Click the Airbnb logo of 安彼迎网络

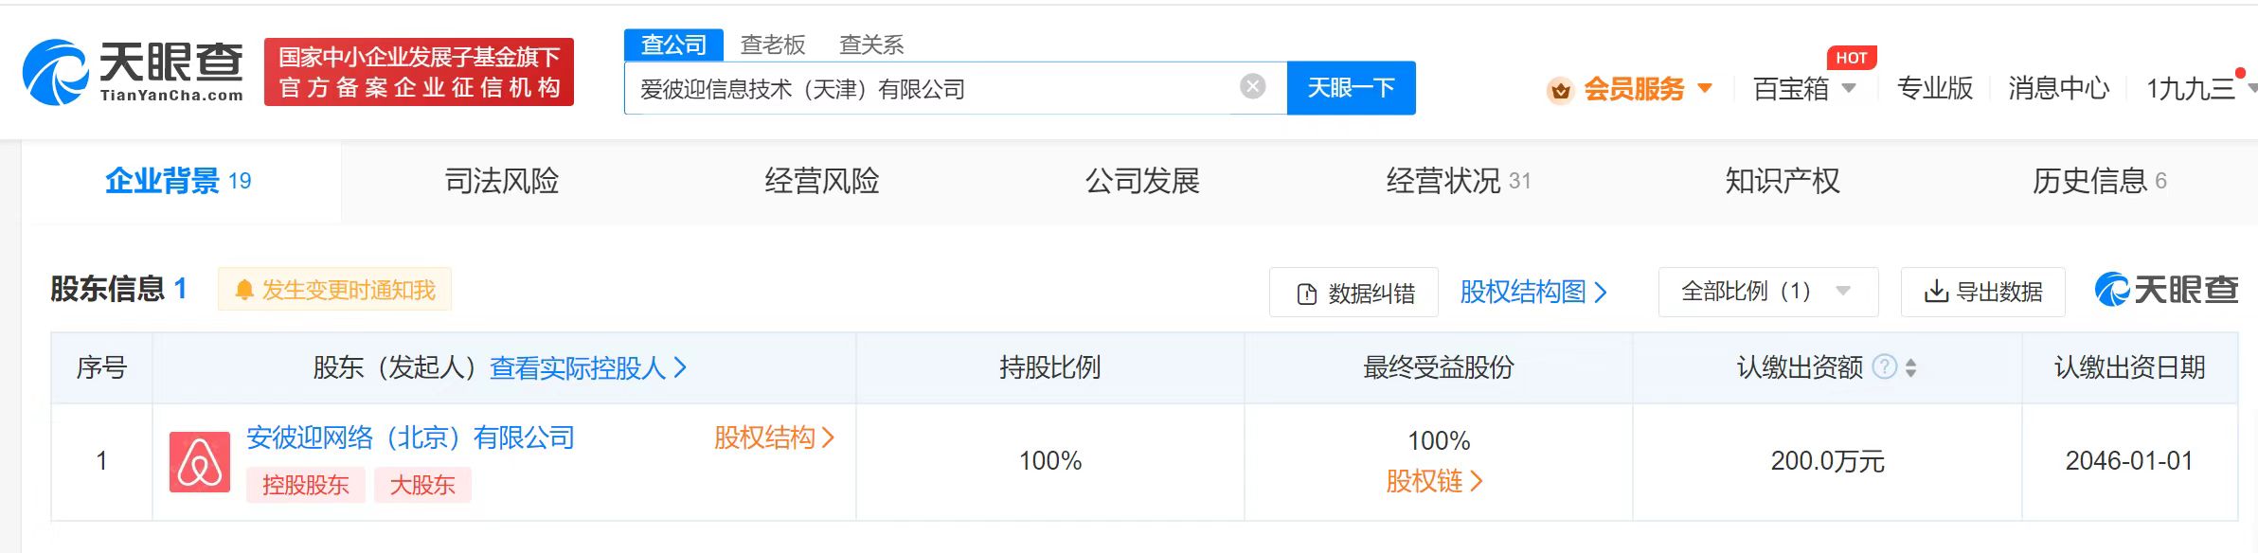pyautogui.click(x=200, y=462)
